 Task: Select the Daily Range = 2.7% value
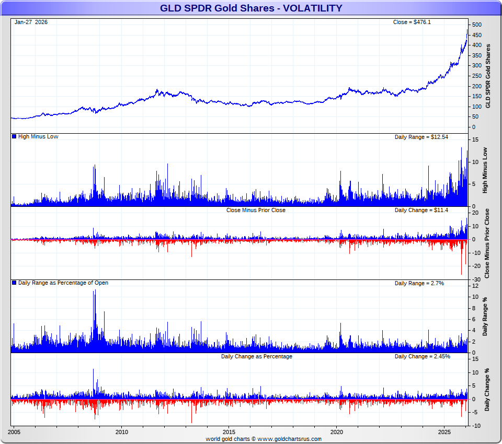point(419,283)
